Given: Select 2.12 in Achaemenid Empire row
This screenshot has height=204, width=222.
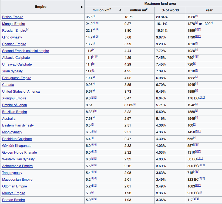Looking at the screenshot, I should tap(128, 166).
